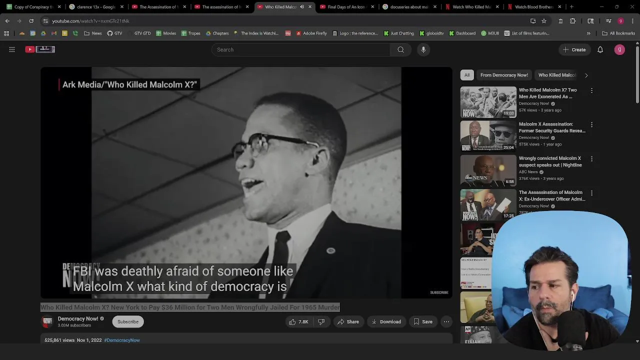Click the install app icon in address bar
This screenshot has height=360, width=640.
[x=533, y=21]
